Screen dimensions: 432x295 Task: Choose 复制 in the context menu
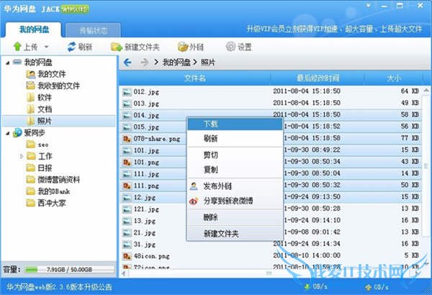point(235,170)
